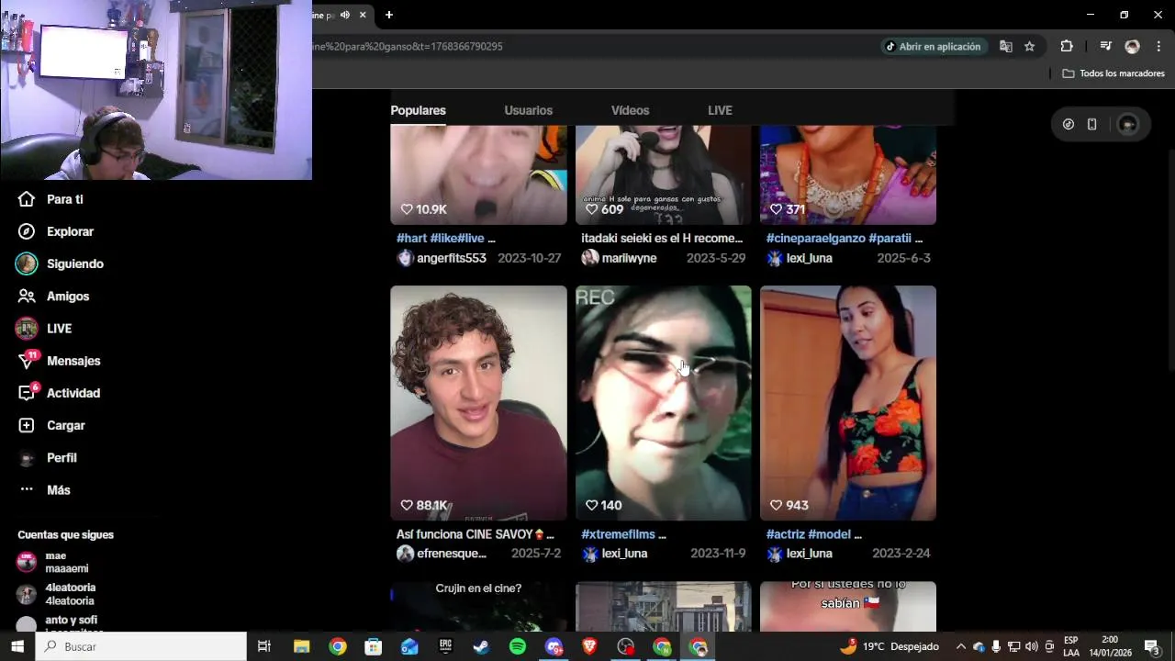Open Steam from the taskbar
Image resolution: width=1175 pixels, height=661 pixels.
pos(481,646)
